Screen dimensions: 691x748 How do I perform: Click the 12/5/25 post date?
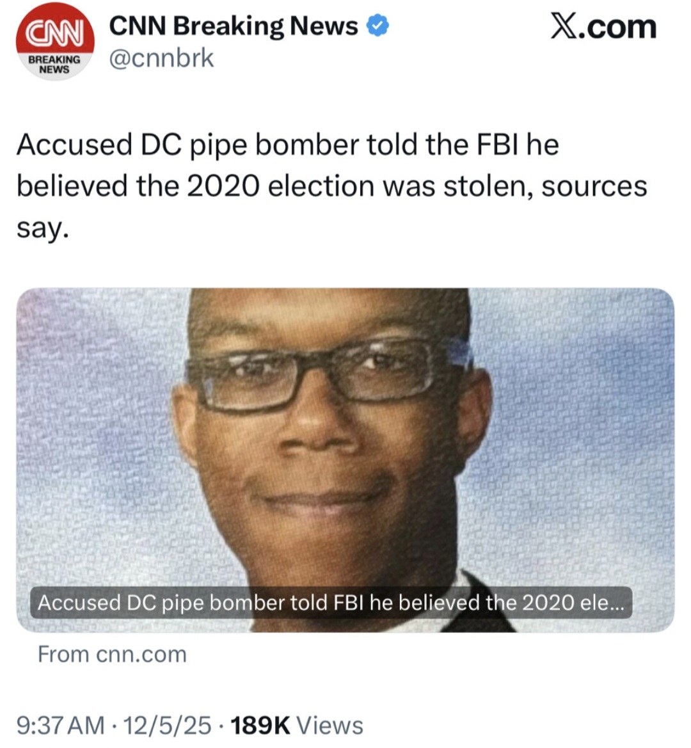pyautogui.click(x=167, y=726)
